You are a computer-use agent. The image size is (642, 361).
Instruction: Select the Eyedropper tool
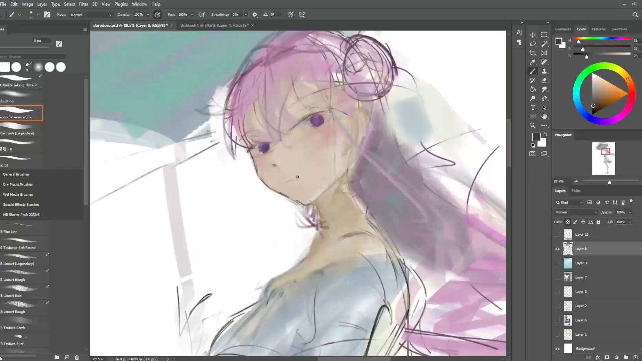pos(532,62)
